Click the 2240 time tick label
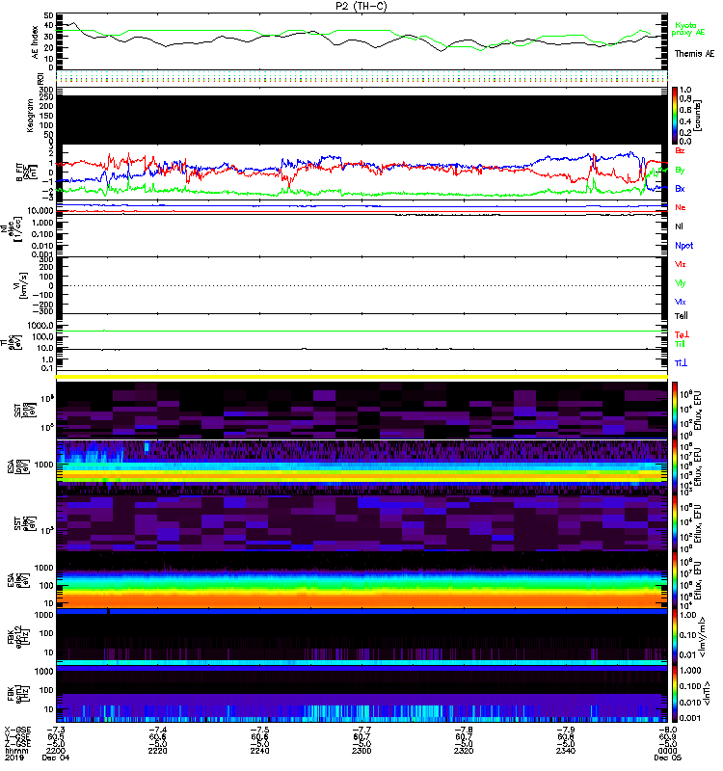Screen dimensions: 723x771 [x=259, y=752]
